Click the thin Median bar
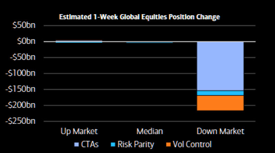 tap(150, 42)
